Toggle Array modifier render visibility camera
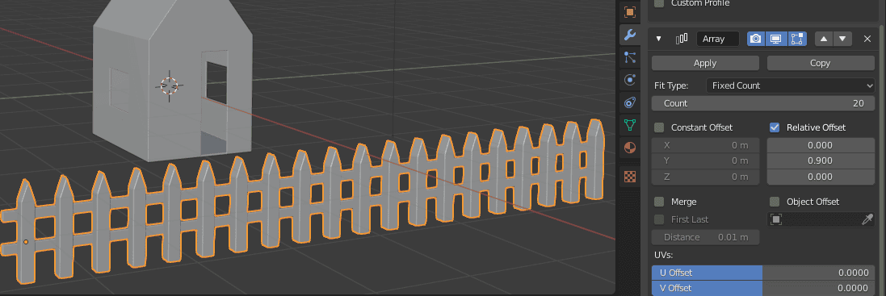Screen dimensions: 886x296 tap(755, 39)
